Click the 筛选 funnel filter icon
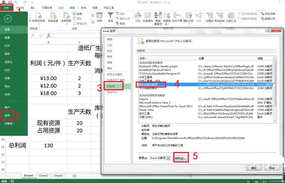The image size is (285, 183). point(110,15)
